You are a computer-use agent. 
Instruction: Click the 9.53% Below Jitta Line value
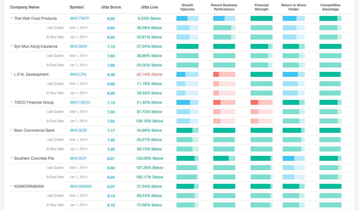tap(149, 18)
